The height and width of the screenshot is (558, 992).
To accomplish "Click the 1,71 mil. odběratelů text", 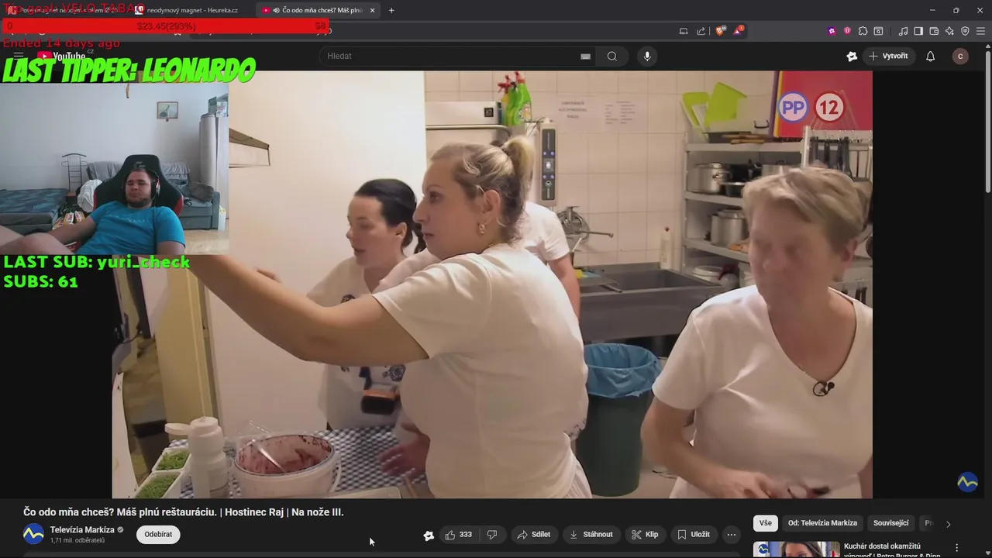I will coord(77,540).
